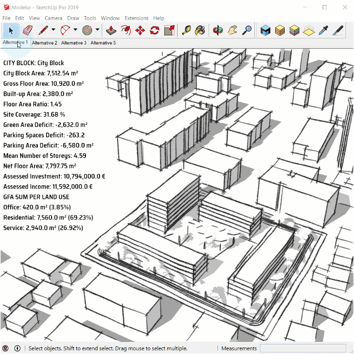Switch to the Alternative 5 scene tab
The width and height of the screenshot is (354, 354).
103,43
